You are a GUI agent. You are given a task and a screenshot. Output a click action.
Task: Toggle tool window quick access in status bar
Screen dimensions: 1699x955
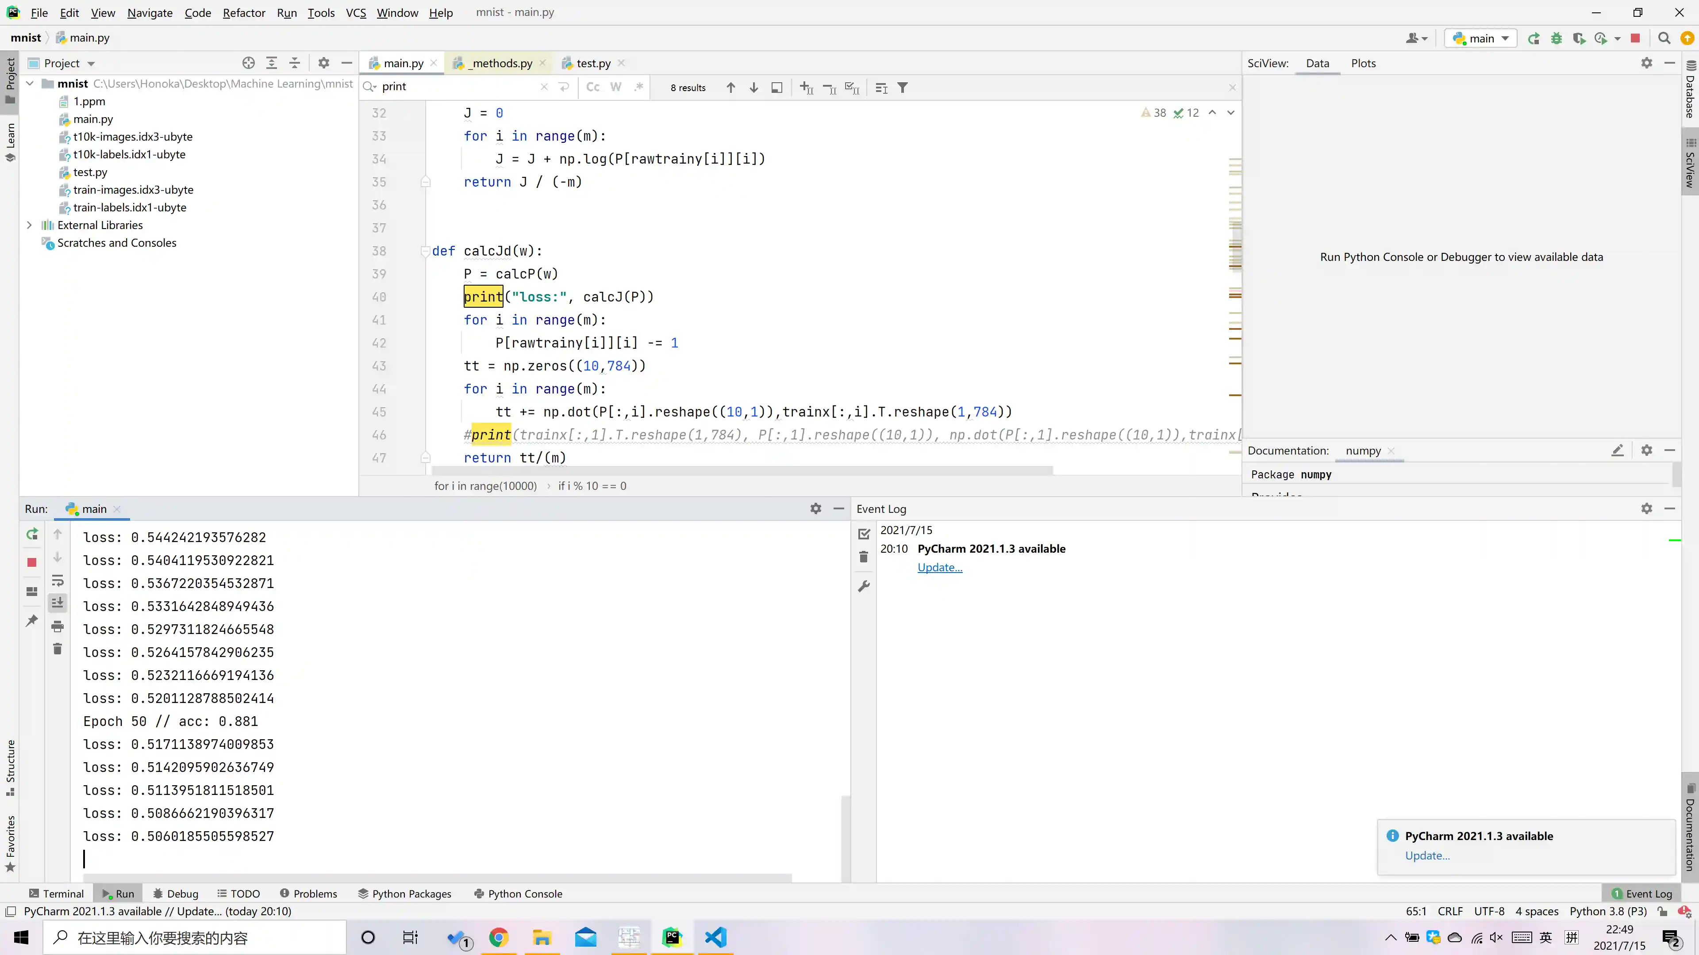coord(11,912)
